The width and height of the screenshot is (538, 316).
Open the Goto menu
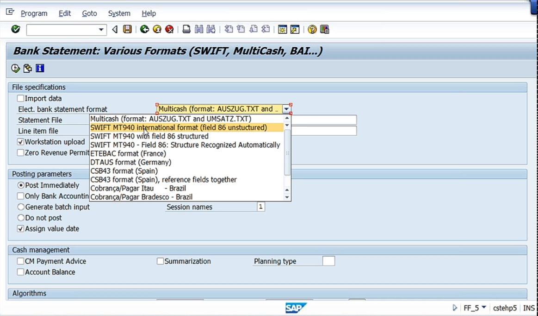coord(89,13)
